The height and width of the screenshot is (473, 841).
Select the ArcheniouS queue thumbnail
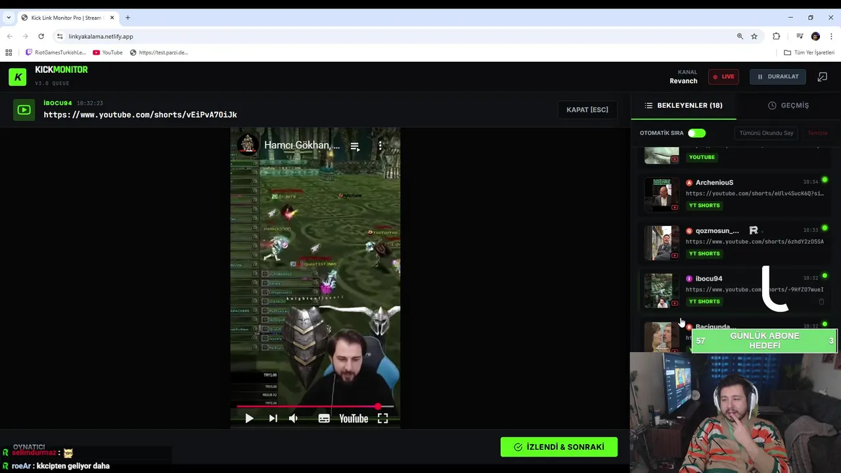[662, 194]
